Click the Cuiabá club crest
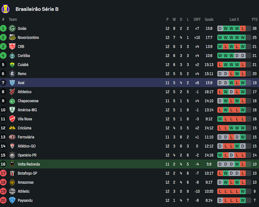 [12, 65]
